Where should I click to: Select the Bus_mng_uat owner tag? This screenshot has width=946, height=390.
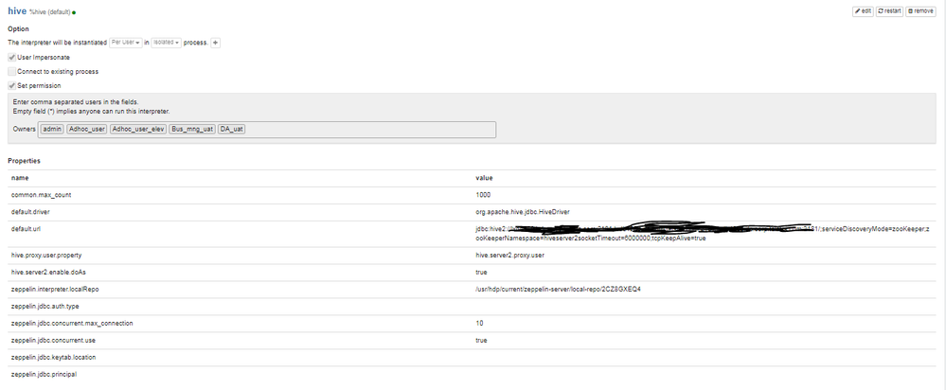(190, 129)
